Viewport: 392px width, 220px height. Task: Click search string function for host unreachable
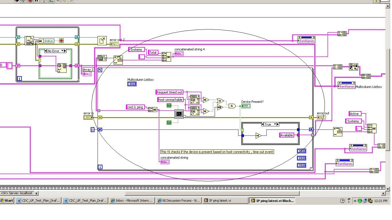[195, 111]
